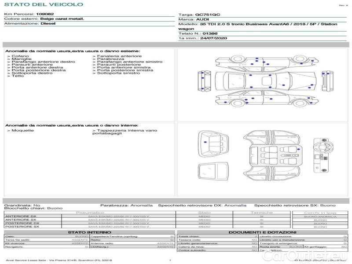Viewport: 352px width, 264px height.
Task: Select the Cofano anomaly entry
Action: click(20, 56)
